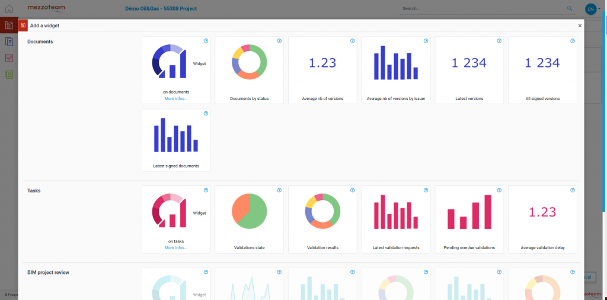Click the home icon in the sidebar

click(x=9, y=8)
